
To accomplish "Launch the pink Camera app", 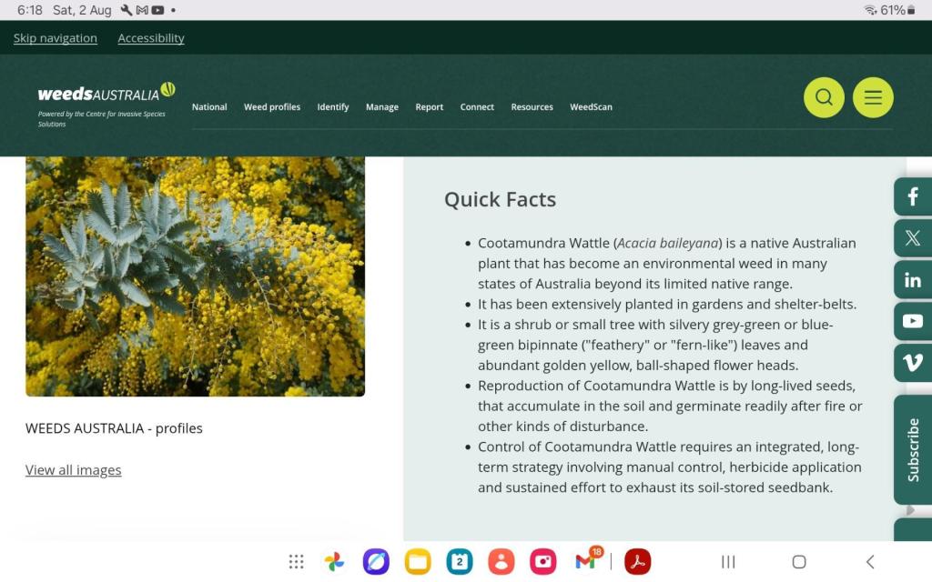I will [542, 561].
